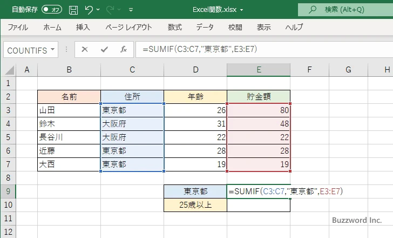Click cell containing 山田
The width and height of the screenshot is (393, 238).
[x=69, y=110]
